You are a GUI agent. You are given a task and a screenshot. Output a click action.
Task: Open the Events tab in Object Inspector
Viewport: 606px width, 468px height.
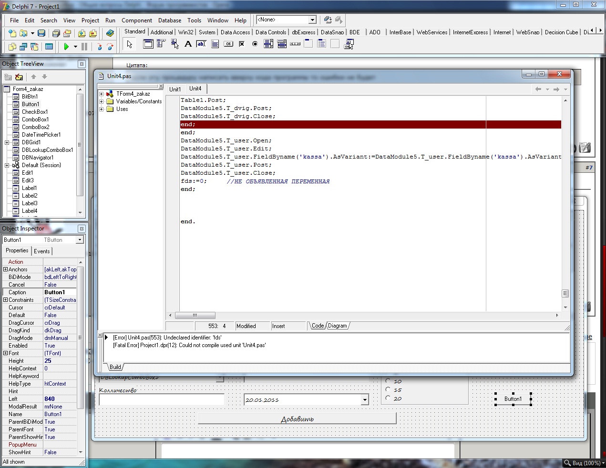click(x=41, y=251)
